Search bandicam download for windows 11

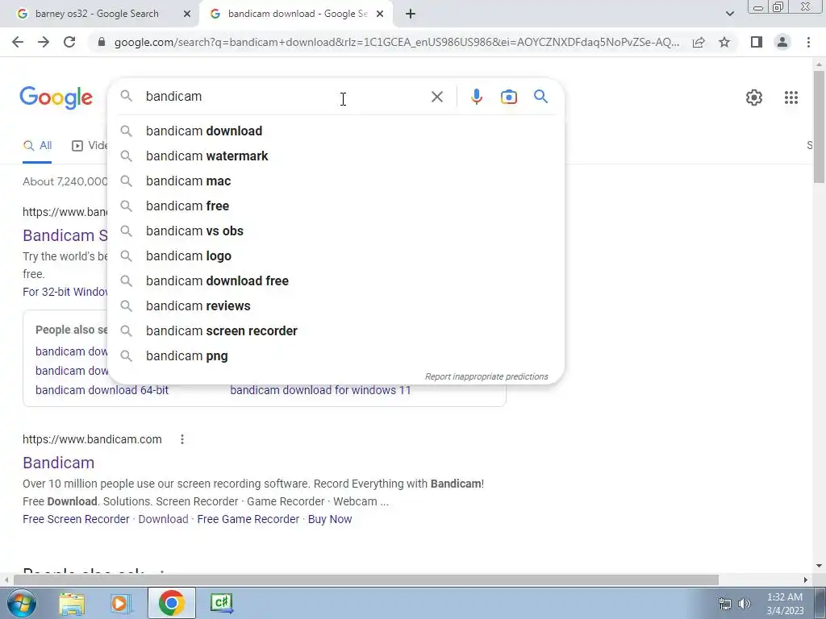click(320, 390)
